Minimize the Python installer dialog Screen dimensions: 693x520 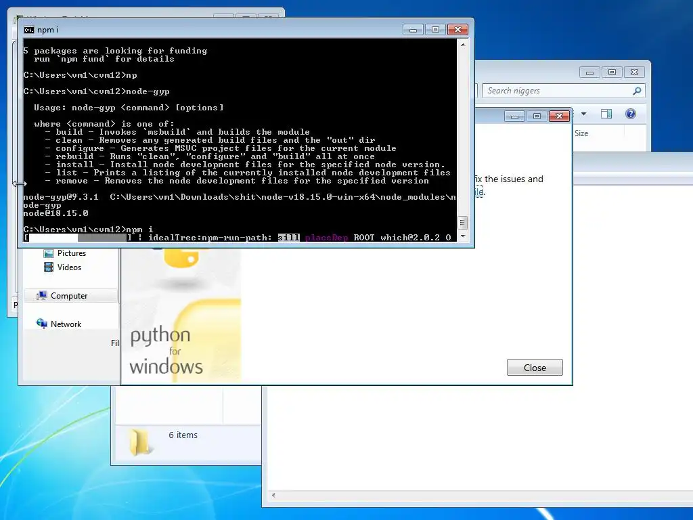click(514, 116)
